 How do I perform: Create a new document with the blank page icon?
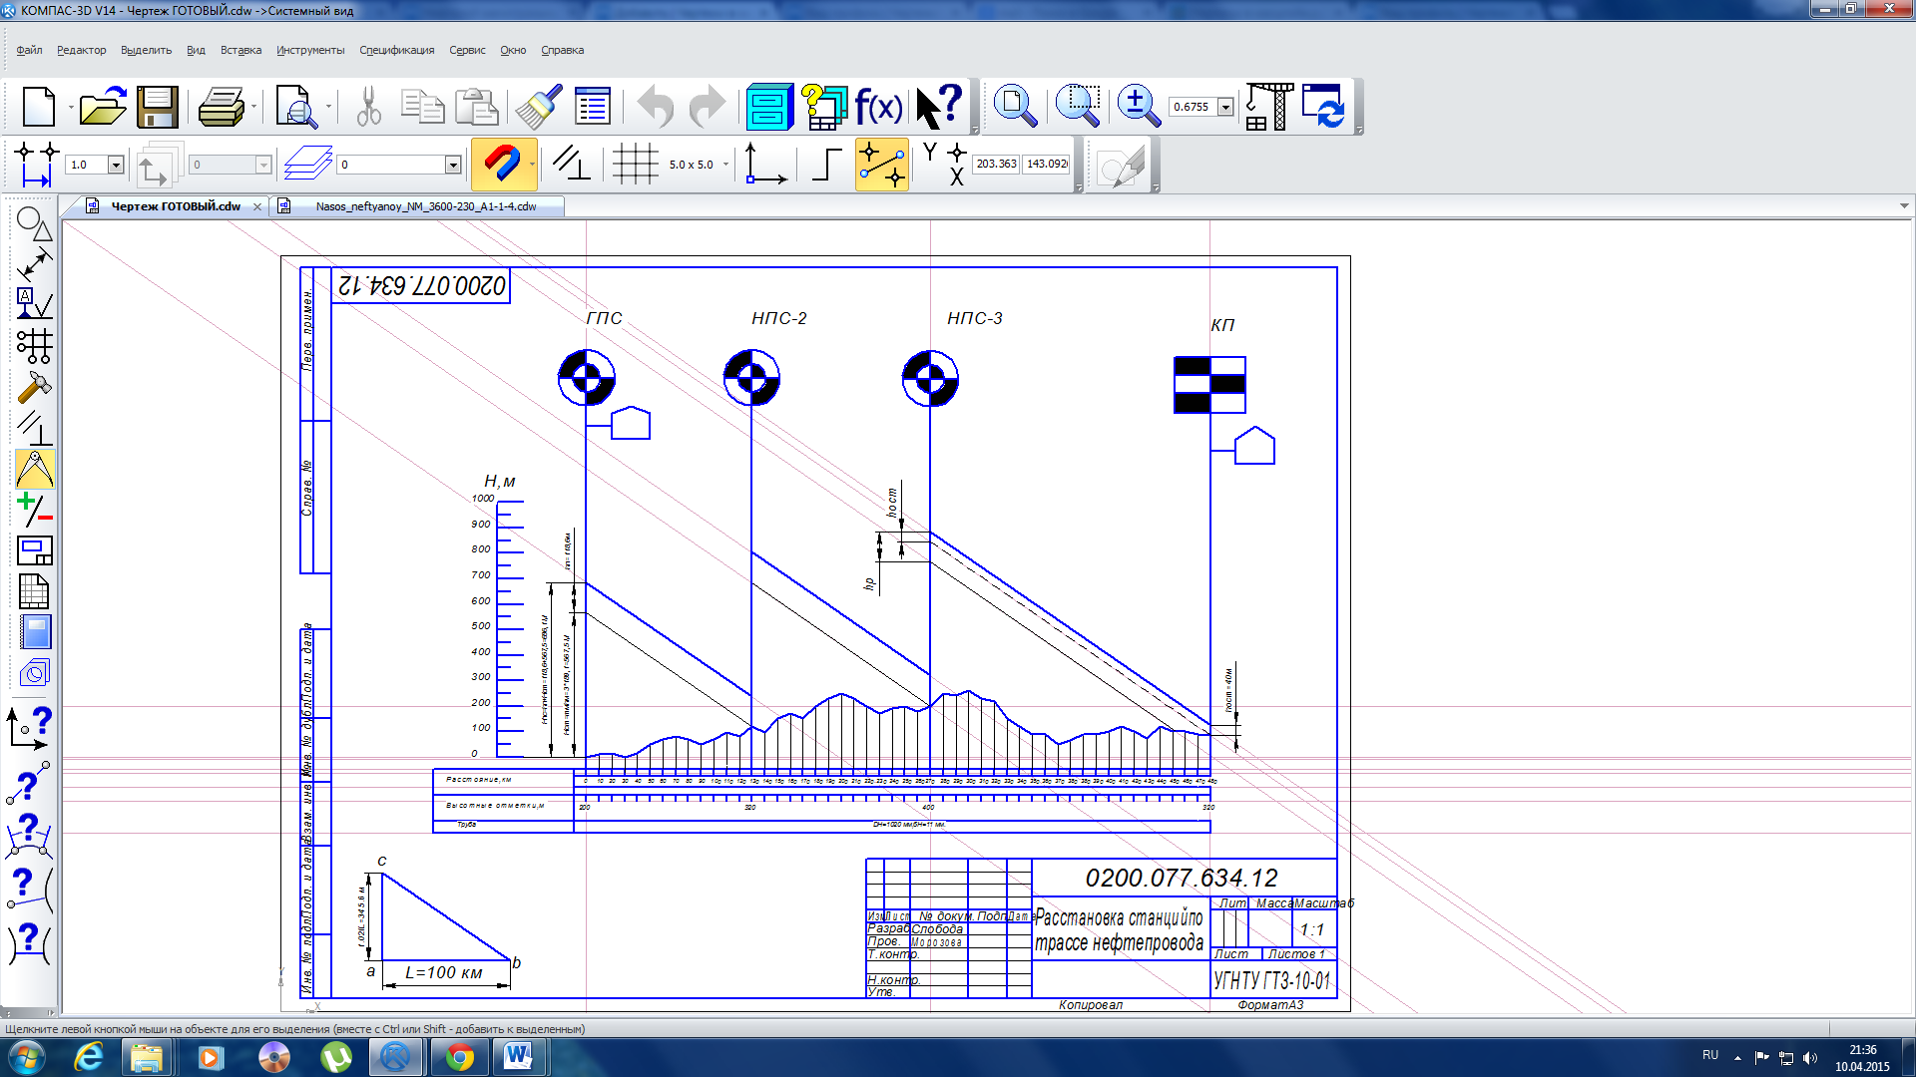pyautogui.click(x=38, y=107)
